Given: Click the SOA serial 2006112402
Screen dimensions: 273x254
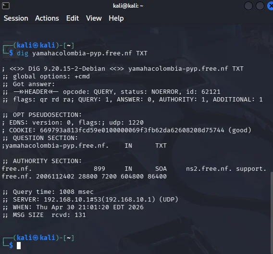Looking at the screenshot, I should 55,176.
